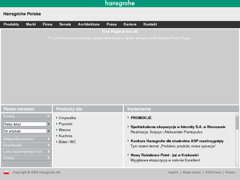
Task: Expand the Drukuj section
Action: pos(26,158)
